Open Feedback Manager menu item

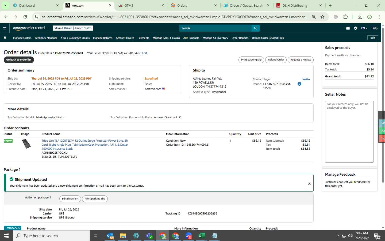click(46, 38)
